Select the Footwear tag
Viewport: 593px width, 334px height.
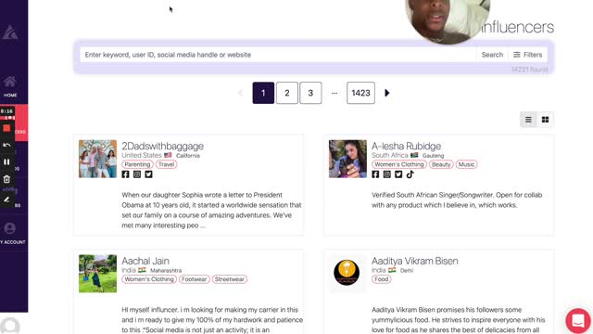[195, 279]
